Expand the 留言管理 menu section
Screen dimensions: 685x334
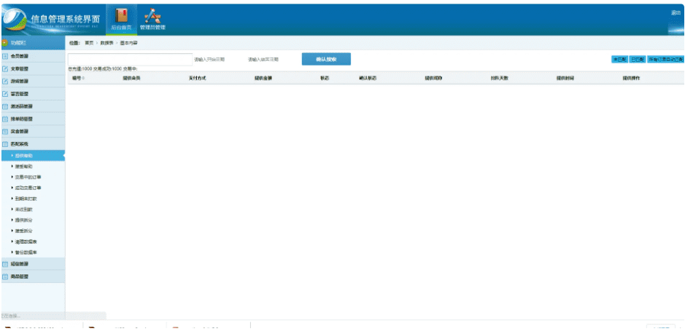tap(34, 94)
